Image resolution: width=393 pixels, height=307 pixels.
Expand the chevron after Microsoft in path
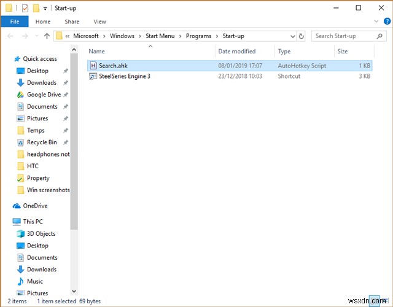[x=104, y=36]
